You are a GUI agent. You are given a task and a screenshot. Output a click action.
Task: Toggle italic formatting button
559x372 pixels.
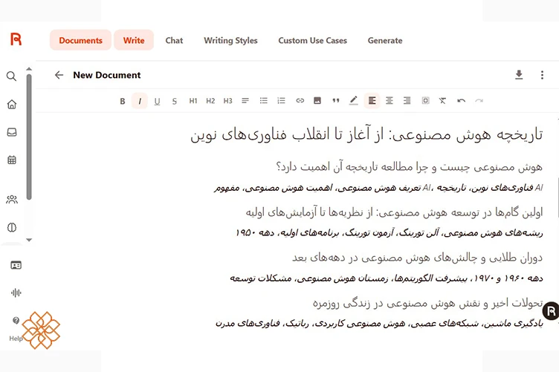140,101
